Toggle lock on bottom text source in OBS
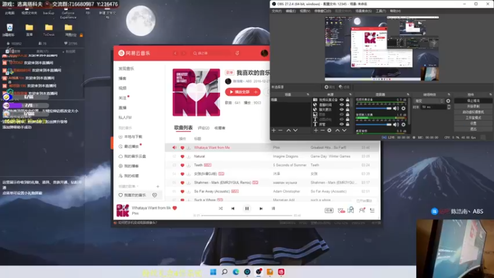The width and height of the screenshot is (494, 278). coord(348,124)
